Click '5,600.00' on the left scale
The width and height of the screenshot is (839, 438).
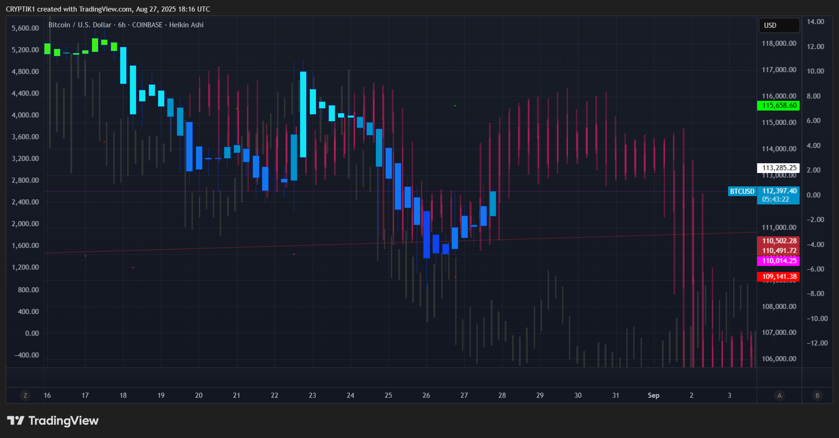pyautogui.click(x=25, y=28)
